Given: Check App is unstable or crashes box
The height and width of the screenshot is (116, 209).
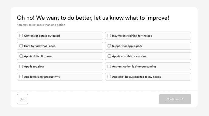Looking at the screenshot, I should [109, 56].
